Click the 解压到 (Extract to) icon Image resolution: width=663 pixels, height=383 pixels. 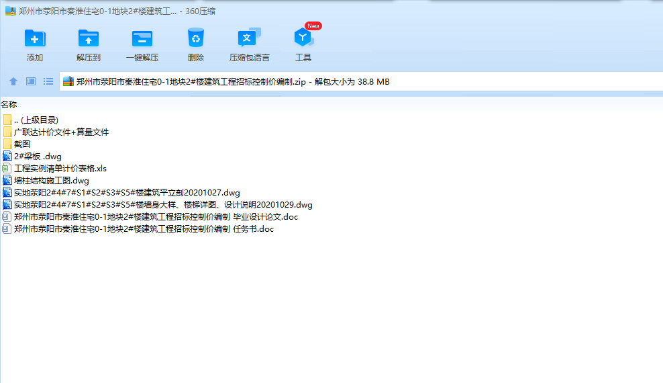pyautogui.click(x=89, y=38)
